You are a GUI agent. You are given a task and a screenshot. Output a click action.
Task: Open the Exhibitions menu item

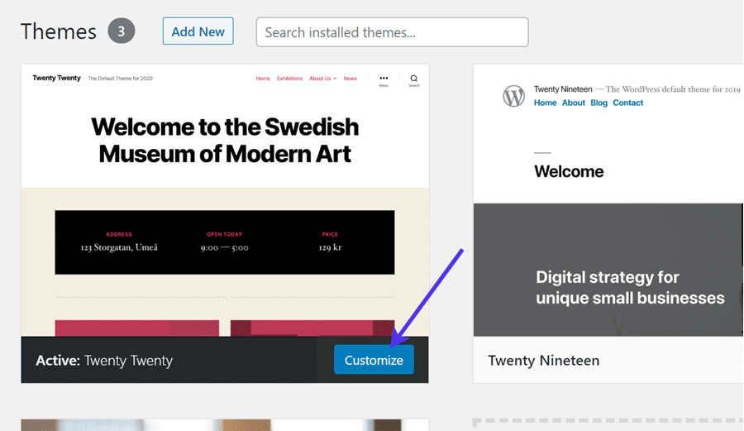289,79
